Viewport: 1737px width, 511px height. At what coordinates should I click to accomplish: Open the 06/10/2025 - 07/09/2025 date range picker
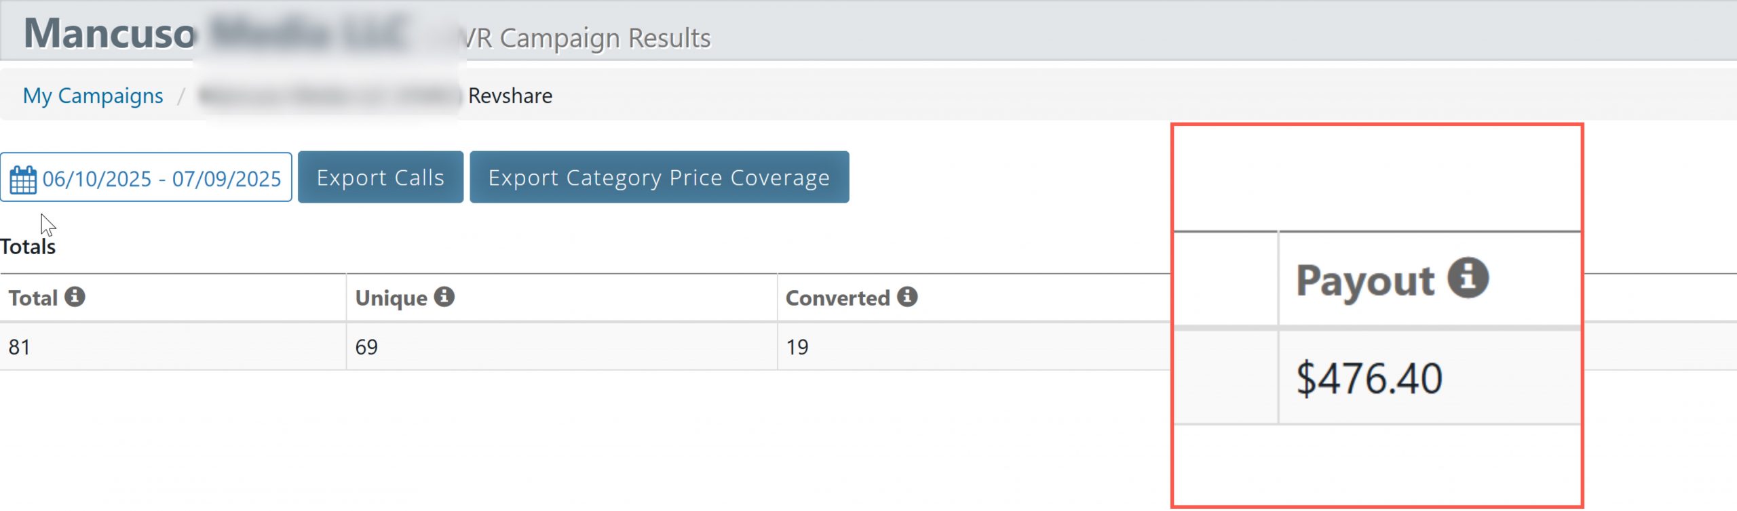(x=161, y=178)
